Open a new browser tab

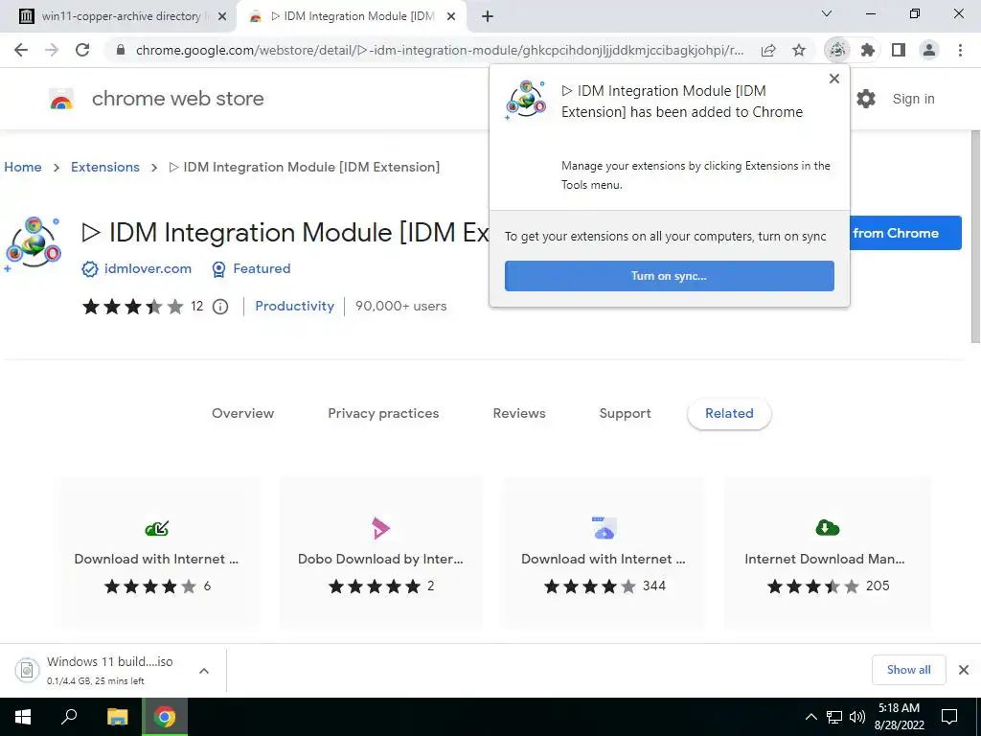point(488,16)
